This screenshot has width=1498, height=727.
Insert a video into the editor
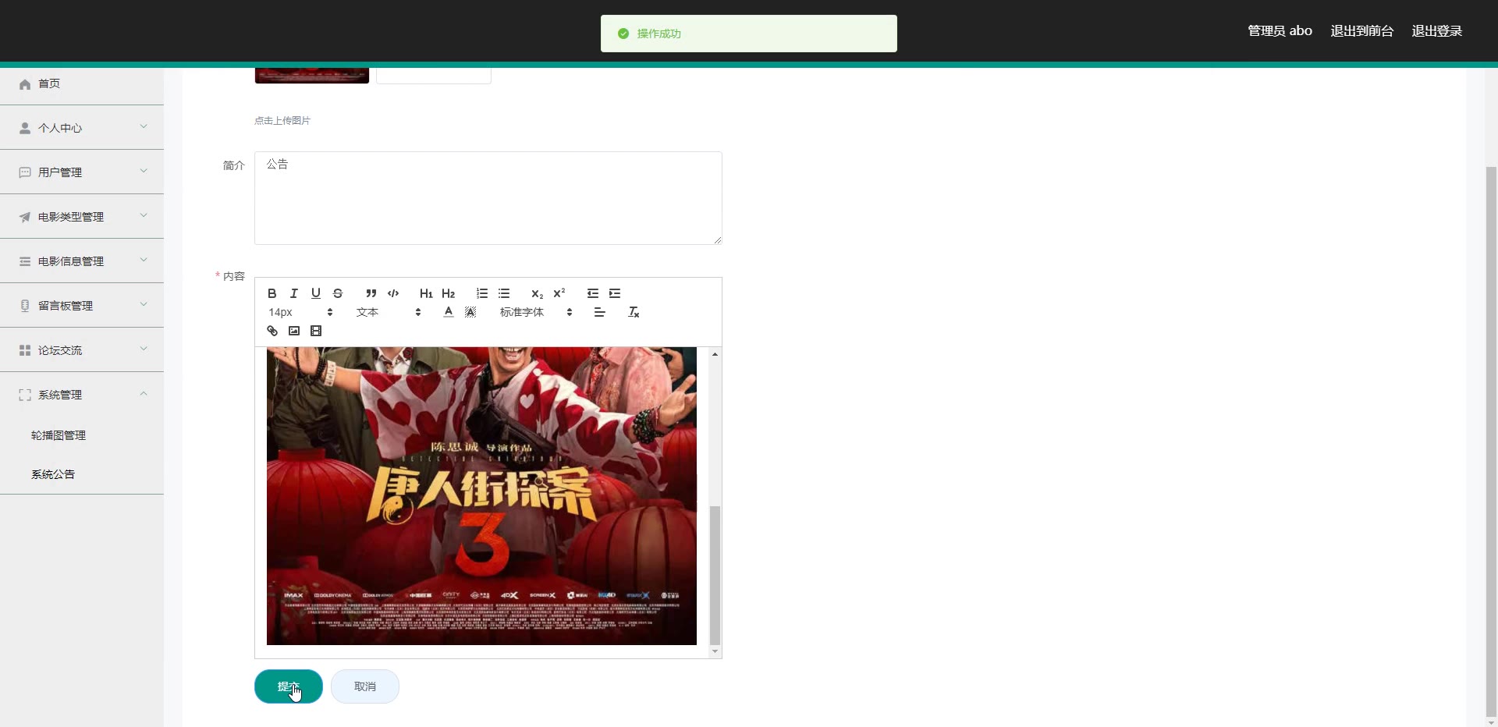coord(315,331)
